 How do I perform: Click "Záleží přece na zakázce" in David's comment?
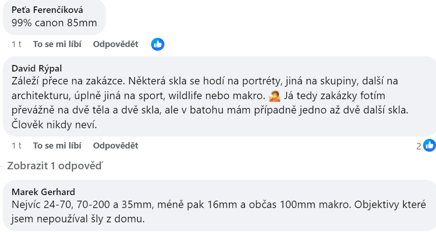(x=67, y=81)
